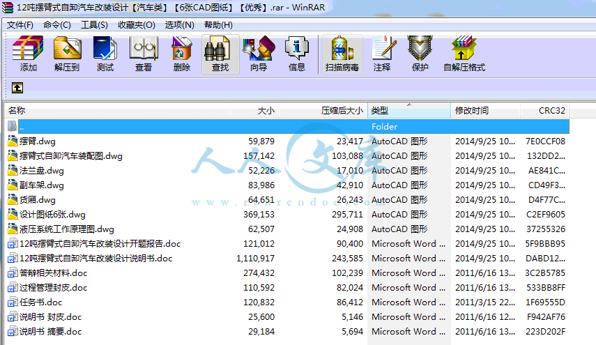Click CRC value 7E0CCF08
The width and height of the screenshot is (596, 345).
click(545, 141)
